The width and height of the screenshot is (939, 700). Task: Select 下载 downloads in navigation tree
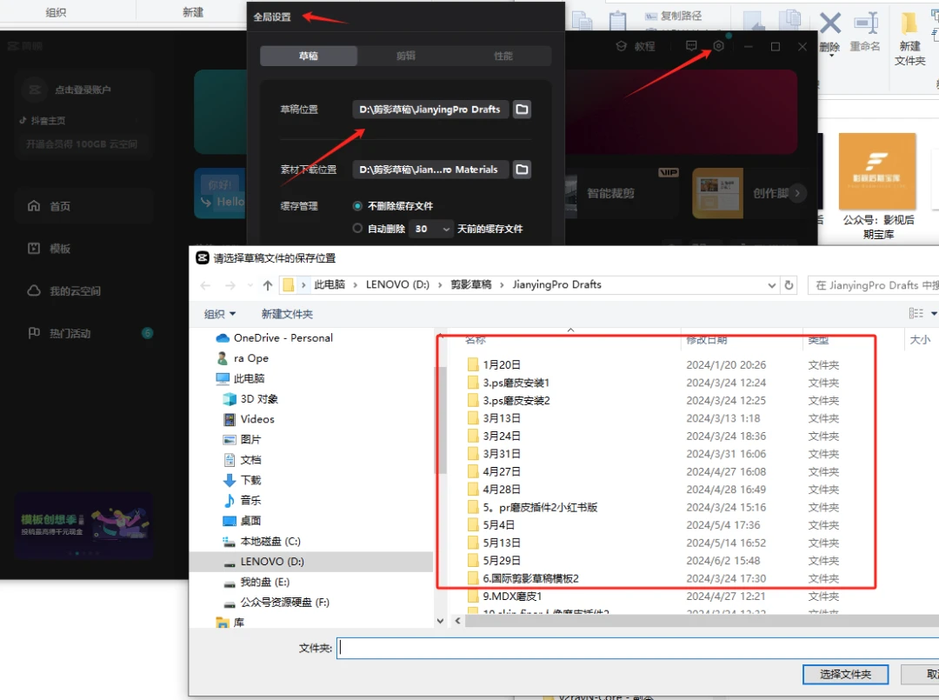pyautogui.click(x=242, y=480)
